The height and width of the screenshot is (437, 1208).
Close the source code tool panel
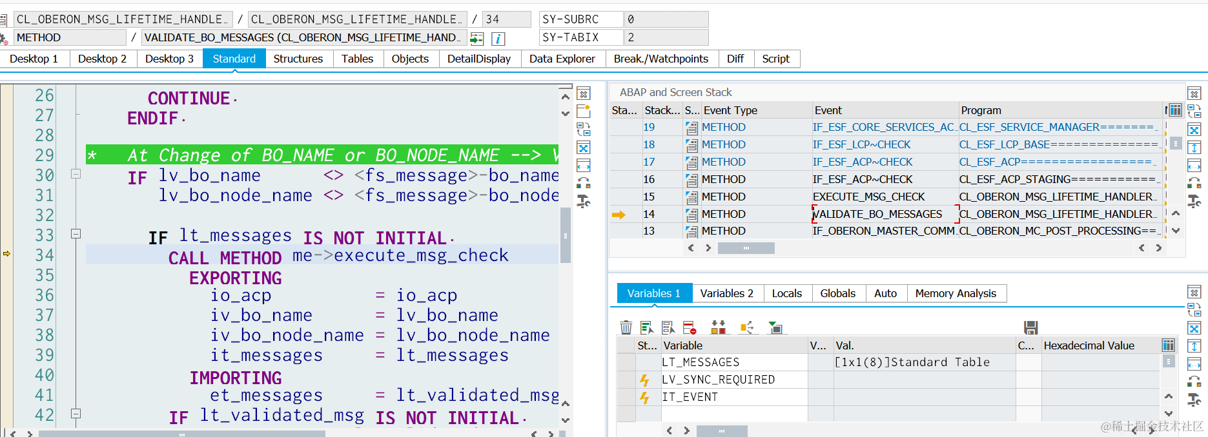pos(584,93)
